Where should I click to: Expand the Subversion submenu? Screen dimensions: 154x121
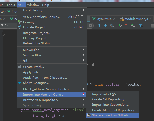pyautogui.click(x=52, y=50)
